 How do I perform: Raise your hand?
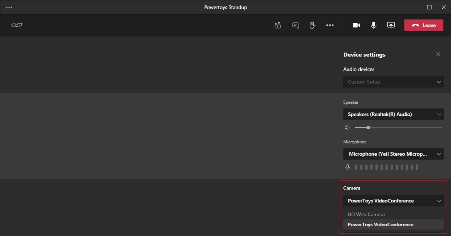pyautogui.click(x=313, y=25)
